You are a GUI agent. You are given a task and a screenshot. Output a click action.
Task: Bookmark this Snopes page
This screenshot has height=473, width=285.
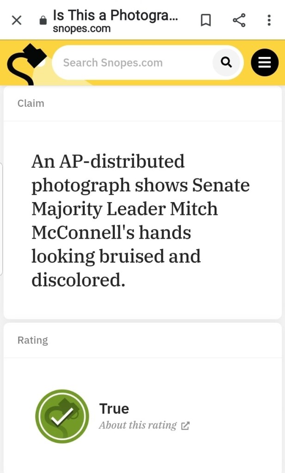205,20
